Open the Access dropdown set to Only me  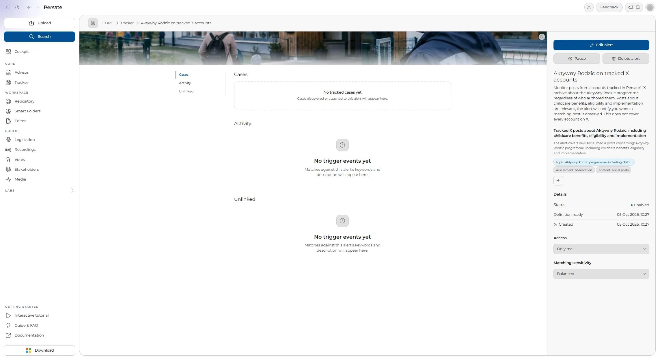pyautogui.click(x=601, y=249)
